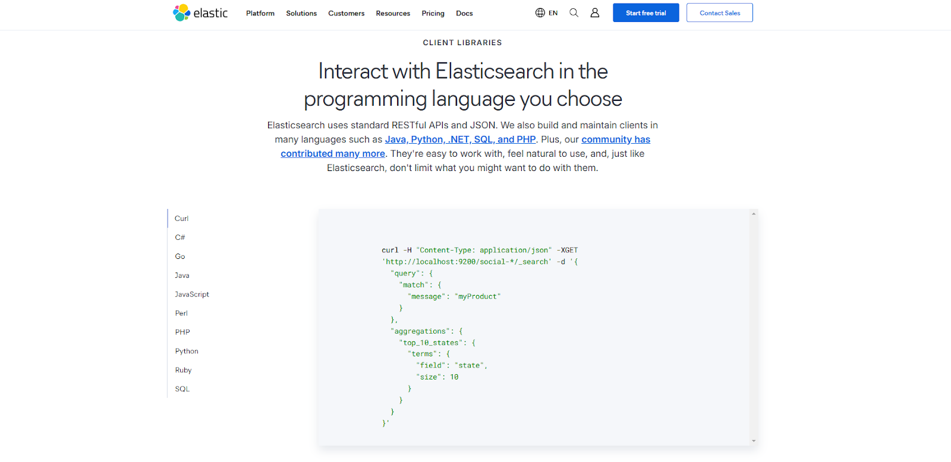
Task: Click the Elastic logo
Action: click(200, 13)
